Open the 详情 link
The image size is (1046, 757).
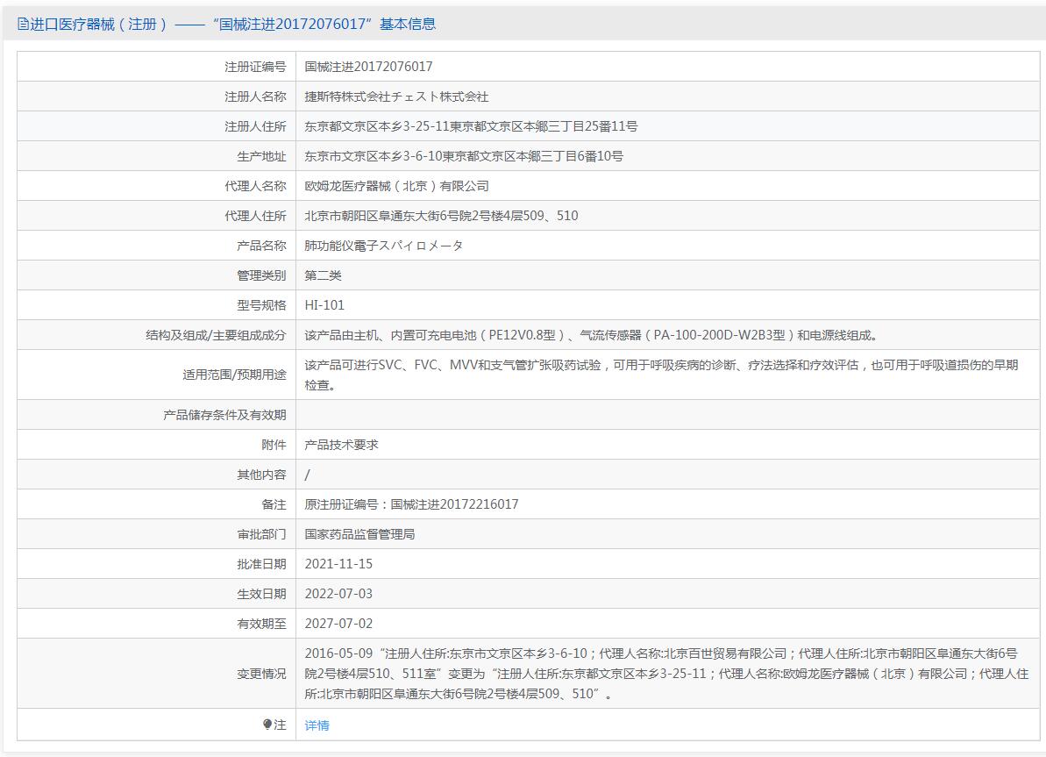[317, 725]
